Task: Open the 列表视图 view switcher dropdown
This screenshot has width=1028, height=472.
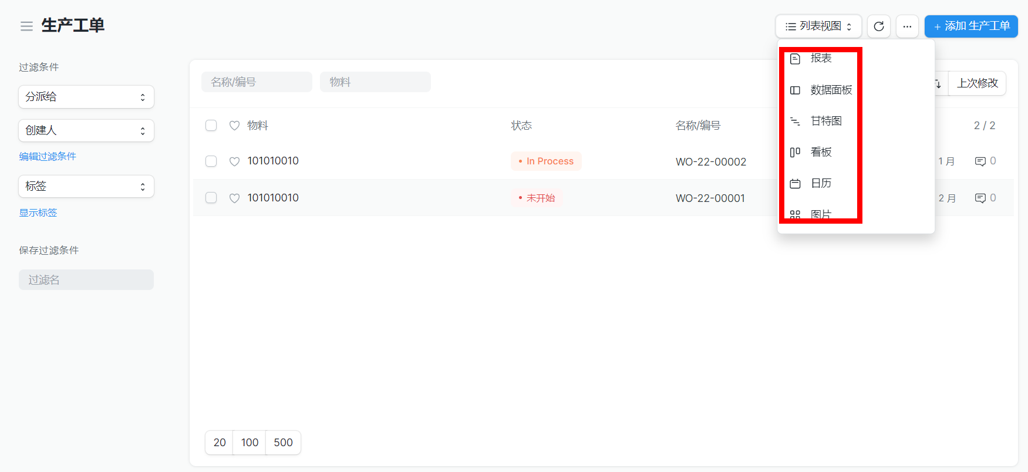Action: tap(818, 26)
